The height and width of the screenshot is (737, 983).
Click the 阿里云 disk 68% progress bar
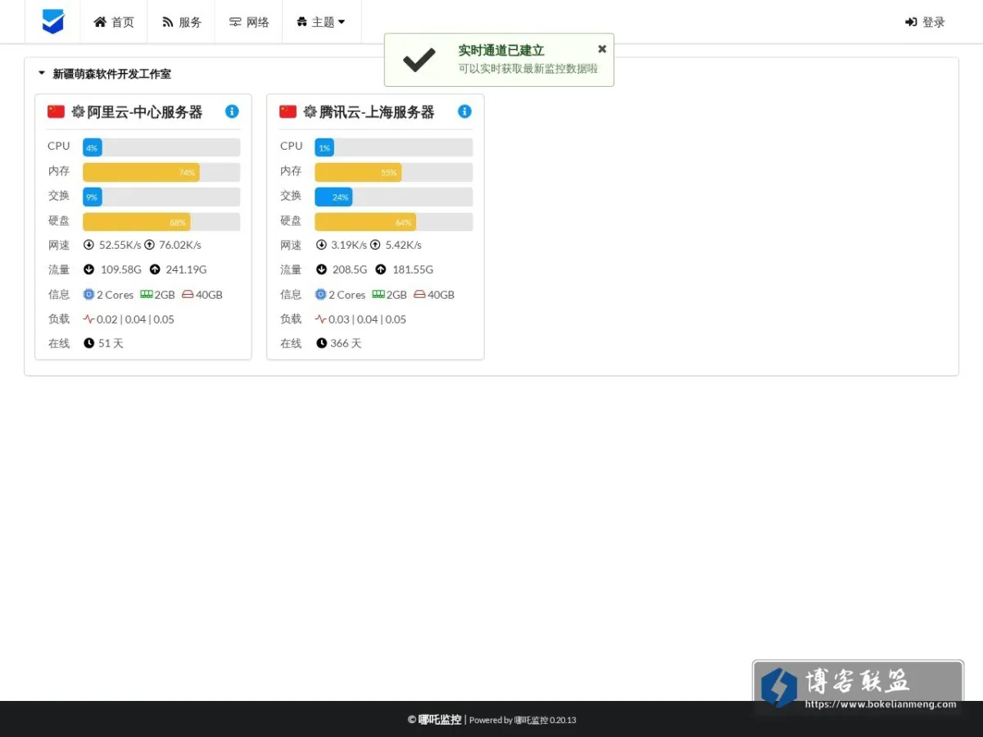161,222
